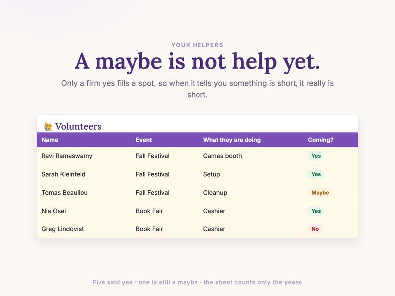395x296 pixels.
Task: Select the Volunteers table title
Action: pos(78,126)
